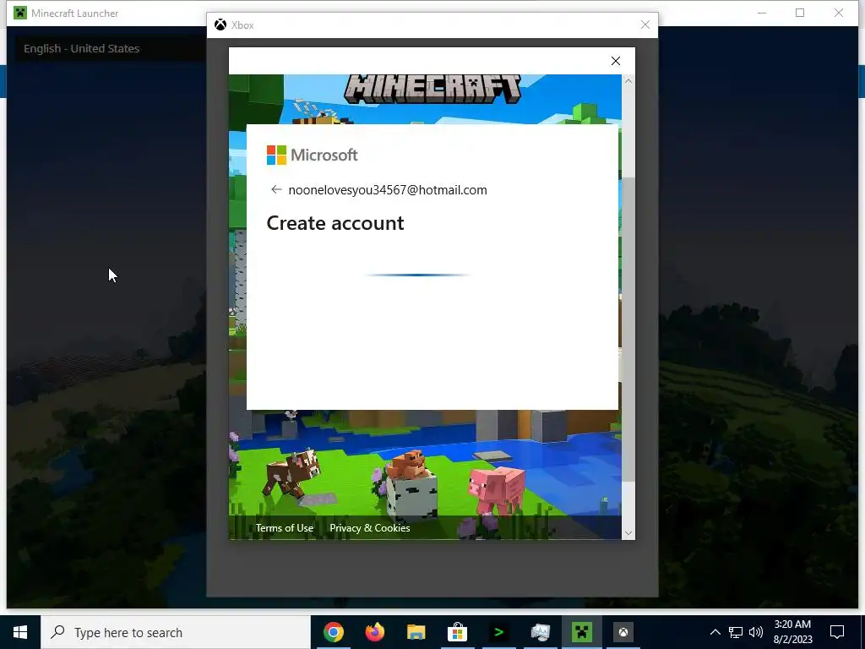Open File Explorer from the taskbar

[x=416, y=632]
